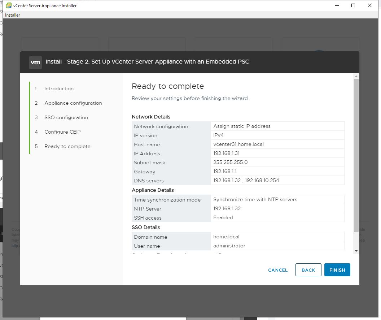Click the vm logo in wizard header
This screenshot has height=320, width=381.
[35, 62]
